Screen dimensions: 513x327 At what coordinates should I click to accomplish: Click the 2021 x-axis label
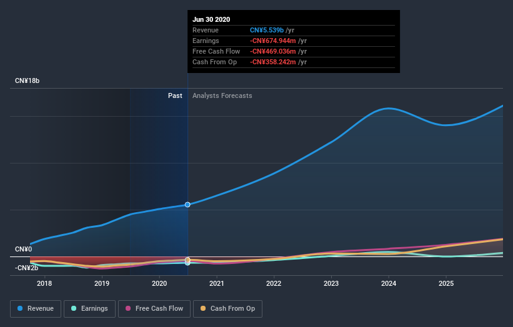217,283
